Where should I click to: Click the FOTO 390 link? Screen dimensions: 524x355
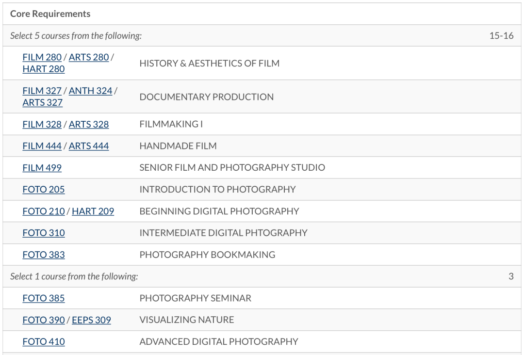click(x=43, y=320)
